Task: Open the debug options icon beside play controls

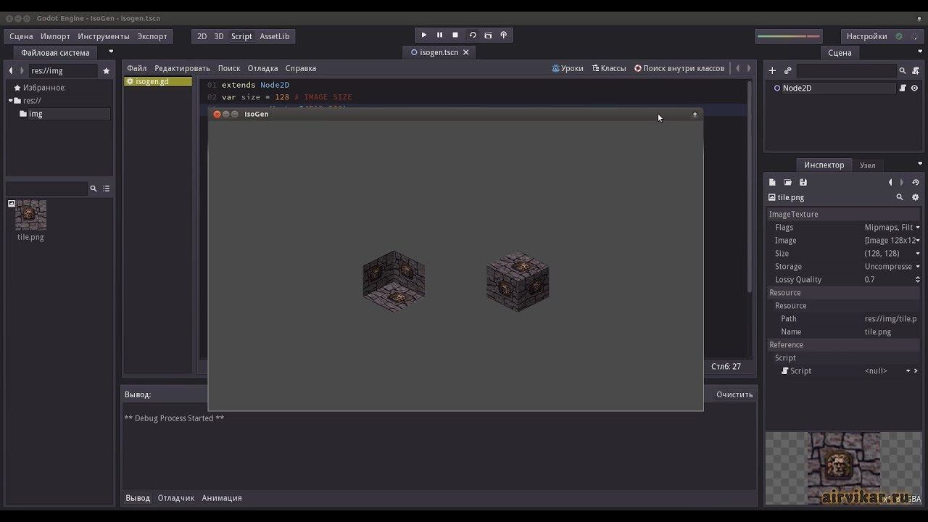Action: click(x=504, y=35)
